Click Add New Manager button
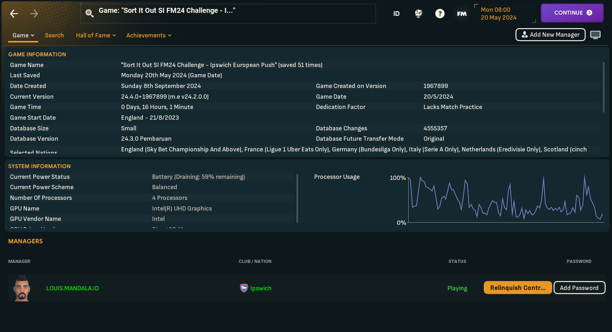This screenshot has height=332, width=612. tap(550, 35)
